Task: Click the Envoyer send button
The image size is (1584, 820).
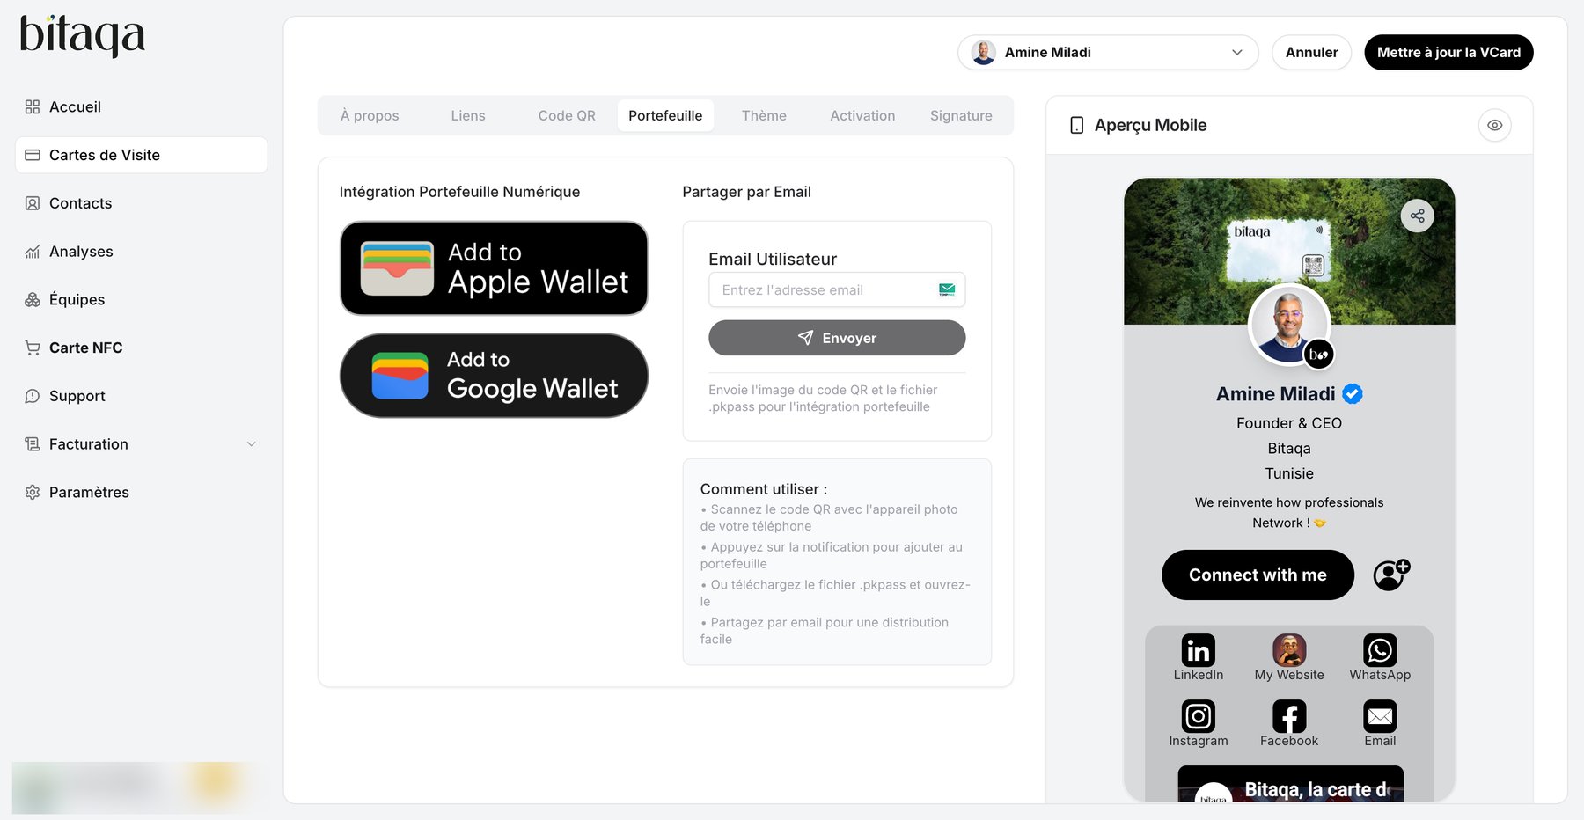Action: tap(837, 338)
